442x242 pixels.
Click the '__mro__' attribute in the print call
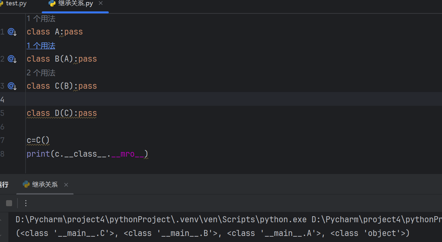[x=128, y=154]
